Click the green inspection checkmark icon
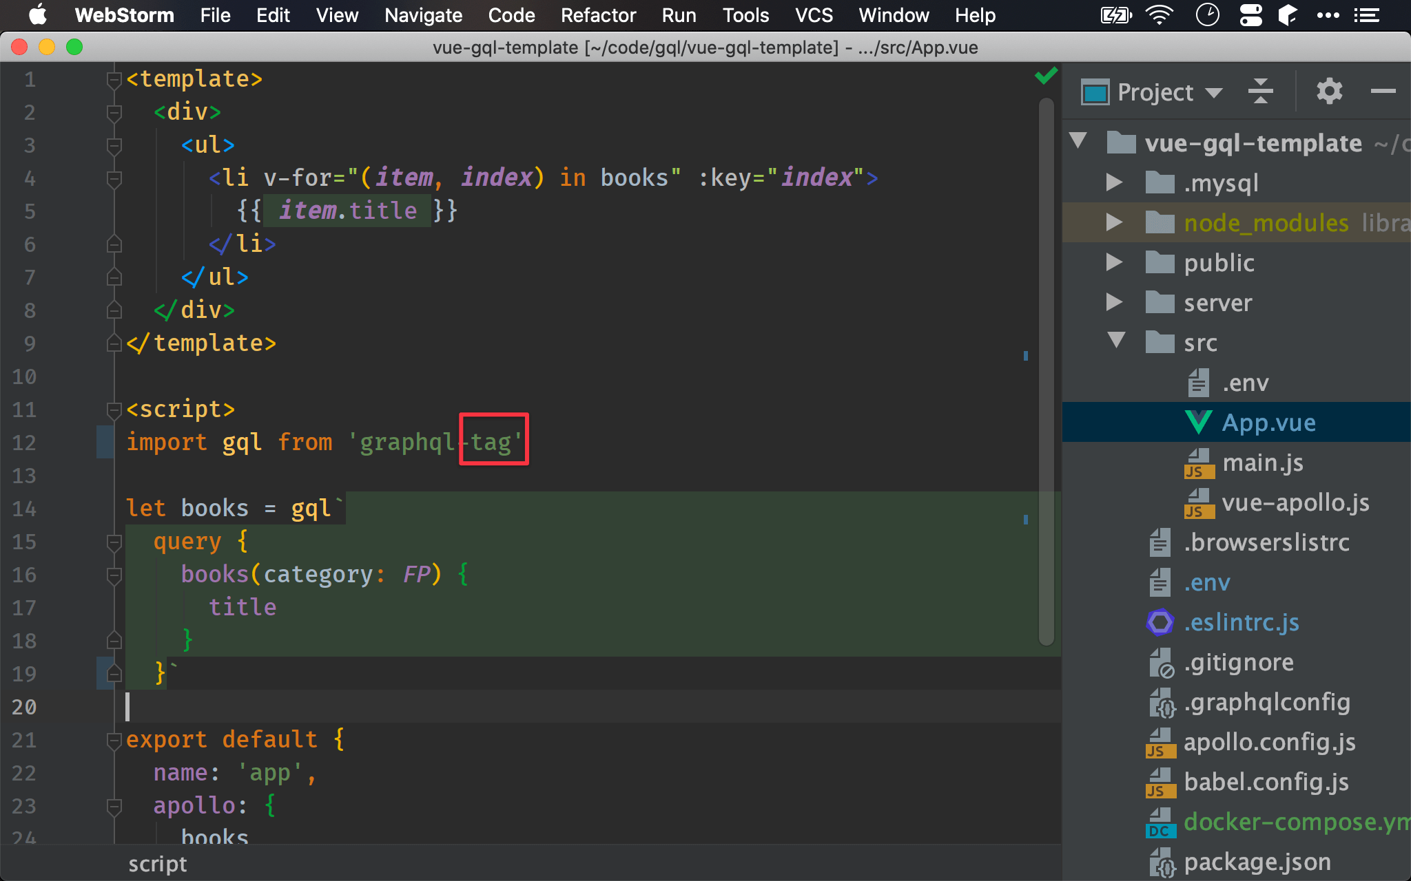 point(1046,76)
